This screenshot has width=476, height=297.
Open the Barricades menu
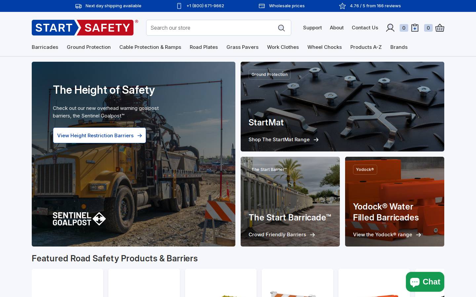coord(45,47)
